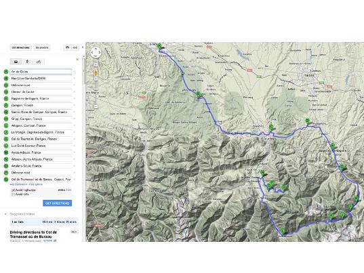The width and height of the screenshot is (364, 273).
Task: Open 3D dropdown beside driving directions title
Action: (75, 232)
